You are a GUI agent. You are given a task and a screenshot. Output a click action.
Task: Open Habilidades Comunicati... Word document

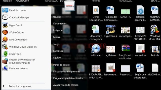pos(110,10)
